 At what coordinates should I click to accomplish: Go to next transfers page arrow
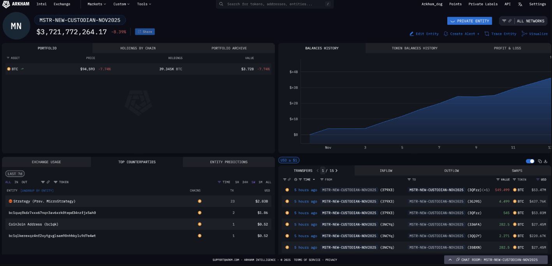pos(336,171)
